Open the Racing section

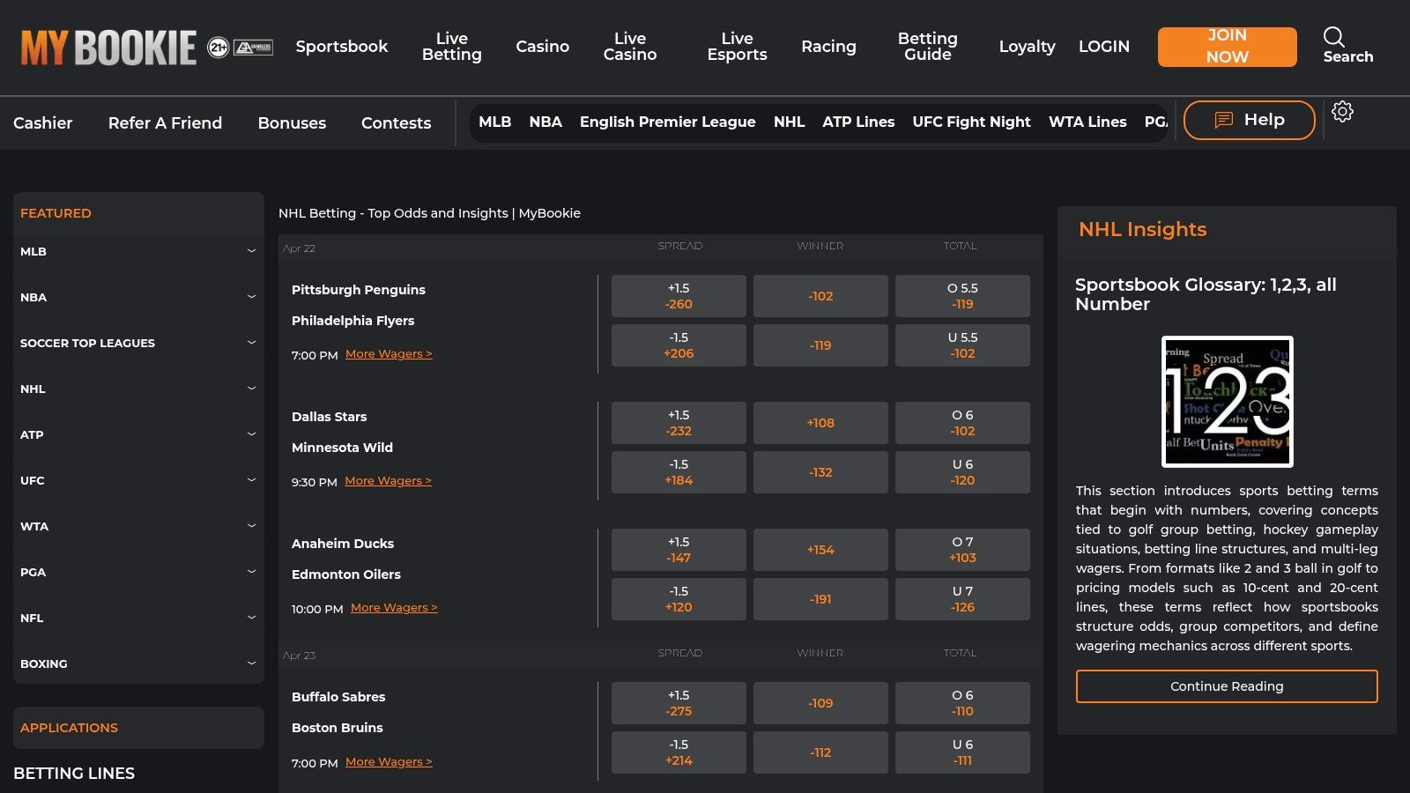tap(828, 46)
